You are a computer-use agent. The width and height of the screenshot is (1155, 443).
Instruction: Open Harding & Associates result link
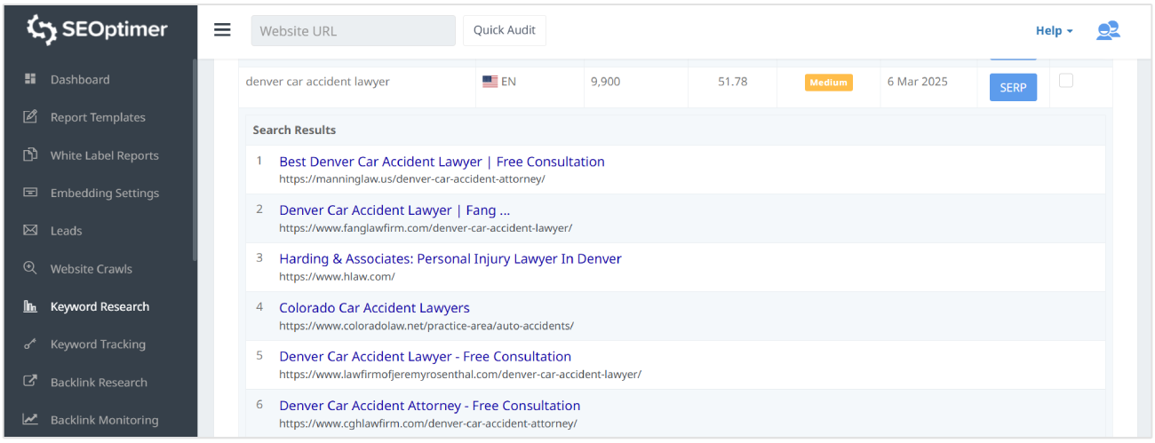(x=450, y=259)
